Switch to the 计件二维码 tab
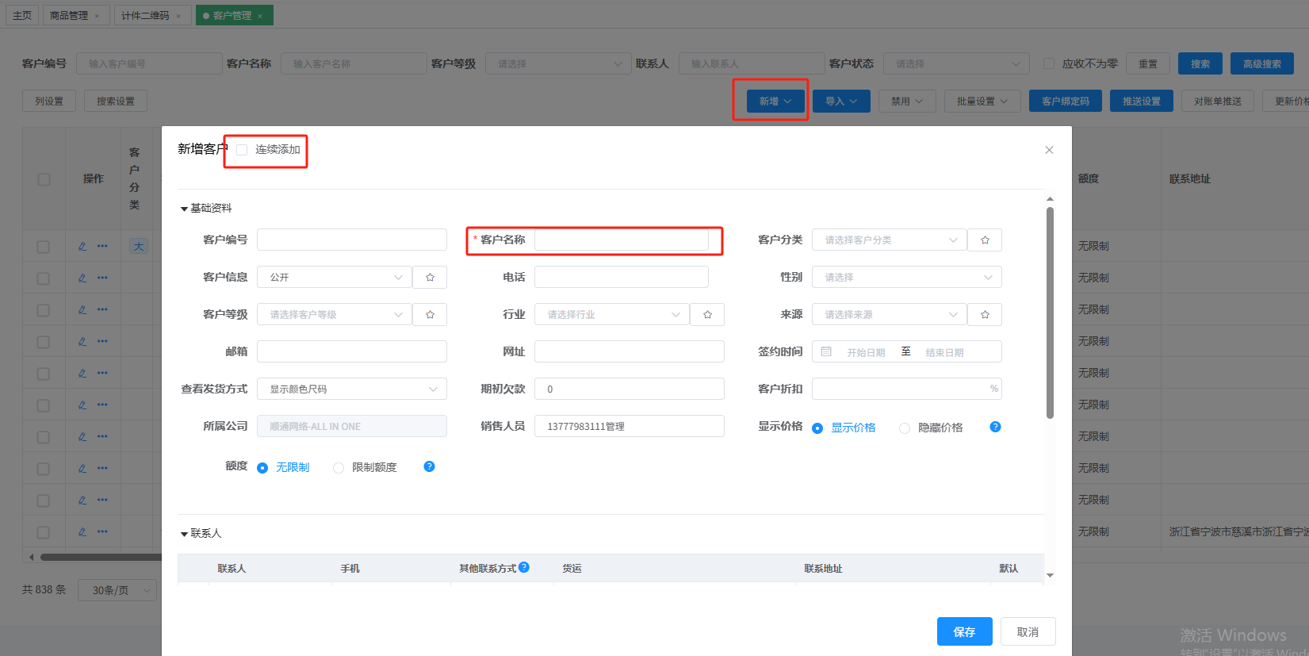This screenshot has height=656, width=1309. coord(145,15)
